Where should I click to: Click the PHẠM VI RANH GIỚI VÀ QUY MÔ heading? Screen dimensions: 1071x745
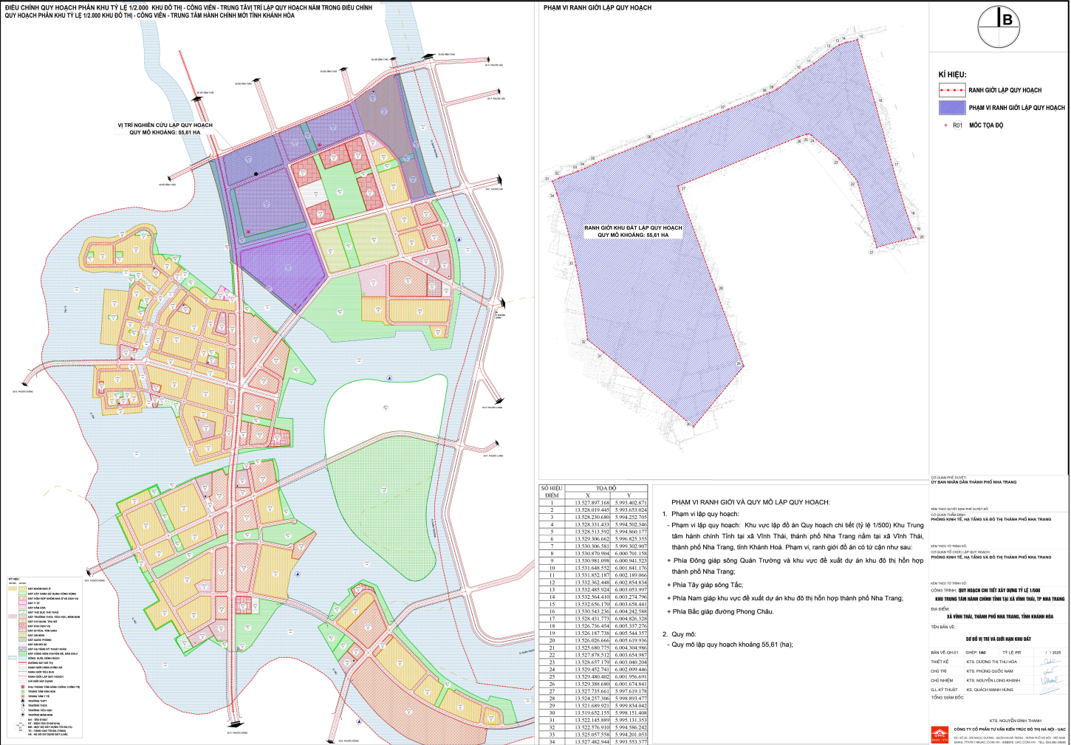click(750, 502)
